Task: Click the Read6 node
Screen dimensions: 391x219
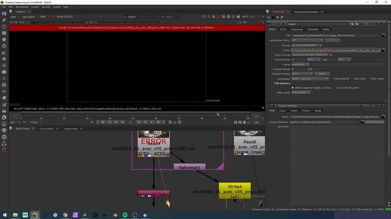Action: tap(250, 144)
